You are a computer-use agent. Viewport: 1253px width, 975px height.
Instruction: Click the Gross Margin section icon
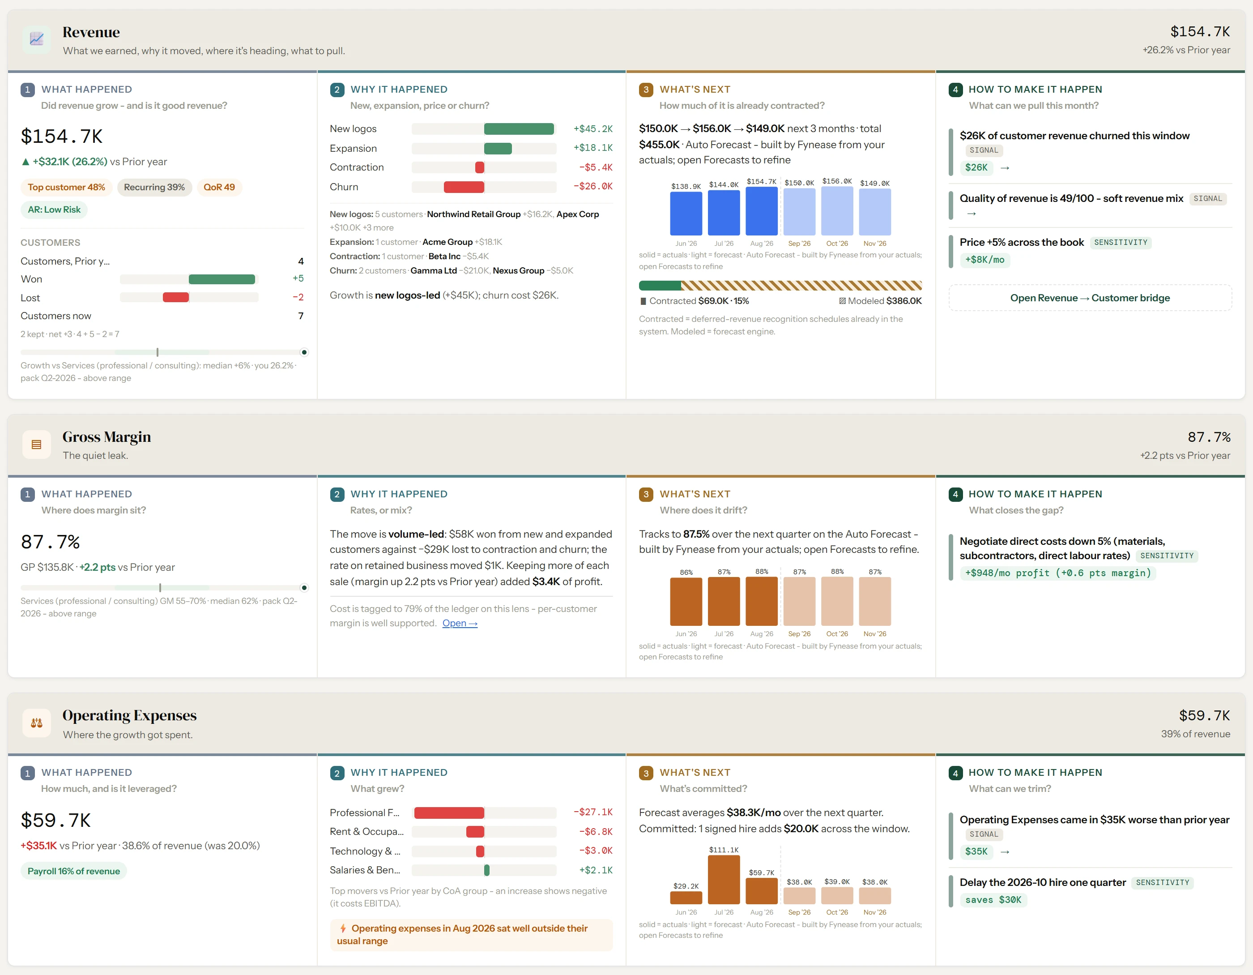coord(36,444)
